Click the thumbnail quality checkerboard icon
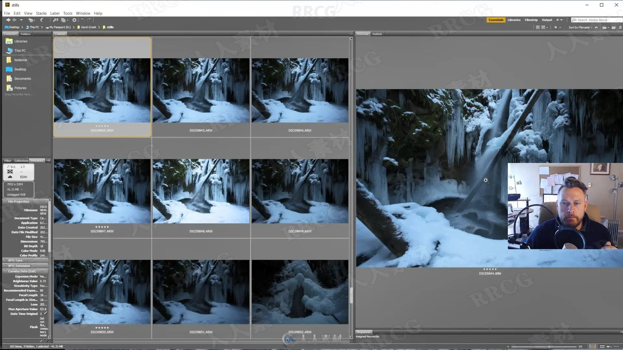This screenshot has height=350, width=623. coord(538,28)
